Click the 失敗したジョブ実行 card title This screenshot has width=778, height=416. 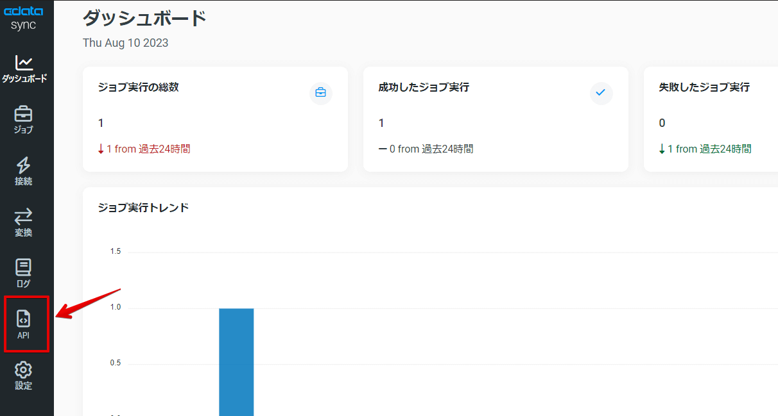pos(704,87)
